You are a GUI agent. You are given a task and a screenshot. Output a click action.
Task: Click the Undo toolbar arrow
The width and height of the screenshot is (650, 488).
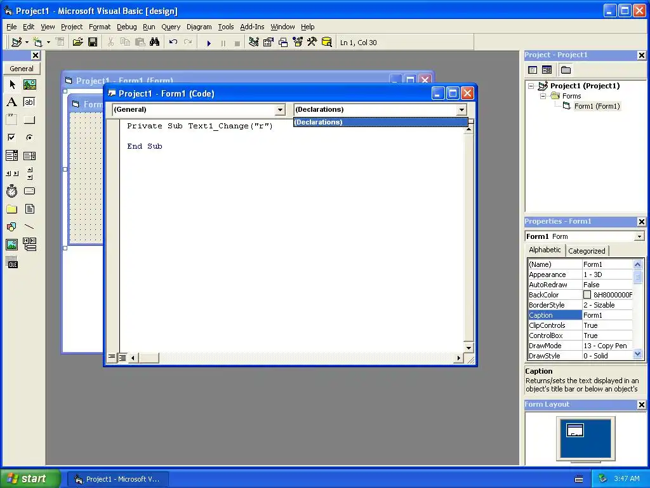[173, 43]
